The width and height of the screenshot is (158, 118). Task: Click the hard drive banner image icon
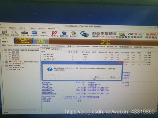pyautogui.click(x=85, y=34)
